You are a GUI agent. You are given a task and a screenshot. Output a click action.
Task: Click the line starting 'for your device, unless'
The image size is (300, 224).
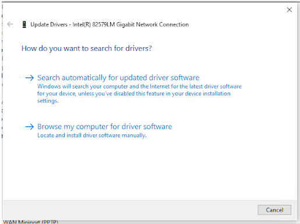tap(134, 94)
